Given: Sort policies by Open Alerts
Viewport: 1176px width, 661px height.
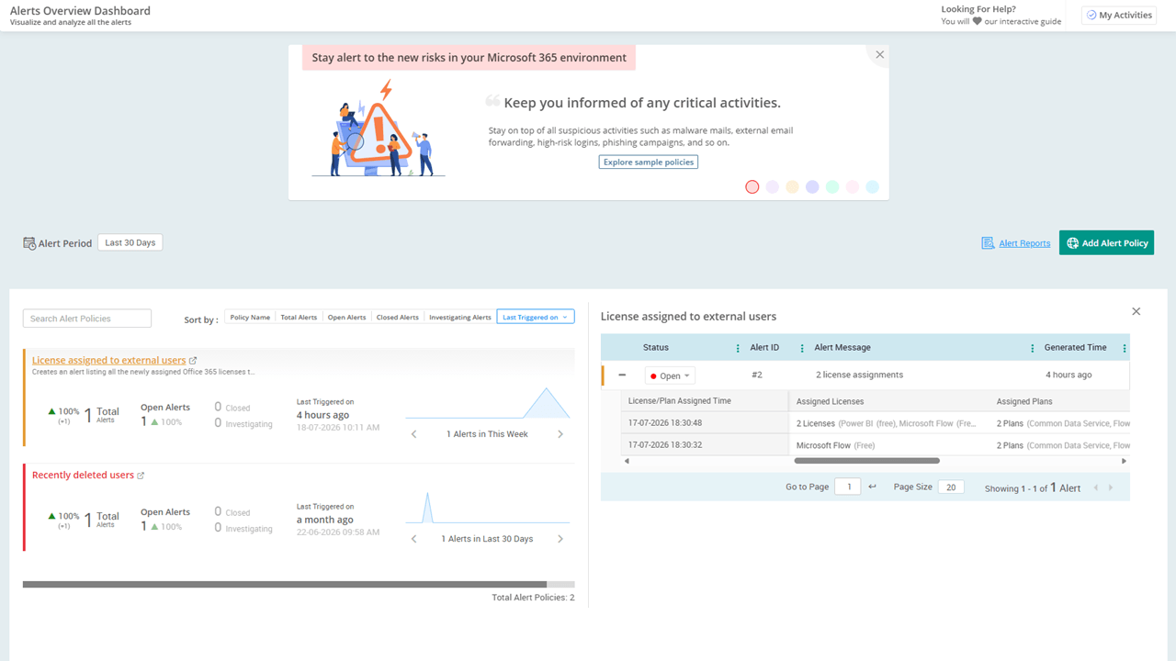Looking at the screenshot, I should tap(347, 318).
